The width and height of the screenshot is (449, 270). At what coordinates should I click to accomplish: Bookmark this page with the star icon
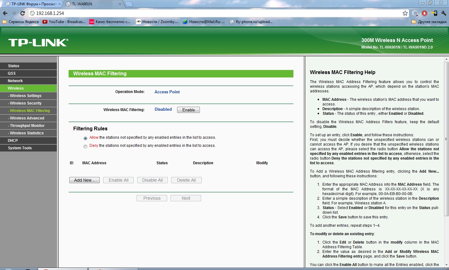click(x=405, y=13)
